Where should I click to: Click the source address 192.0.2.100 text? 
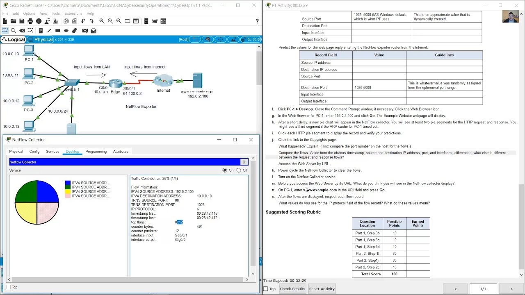tap(184, 191)
